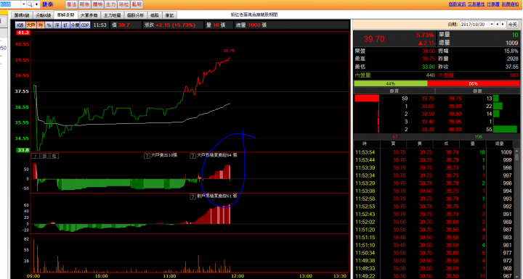This screenshot has height=279, width=523.
Task: Click the date field showing 2017/10/30
Action: (474, 25)
